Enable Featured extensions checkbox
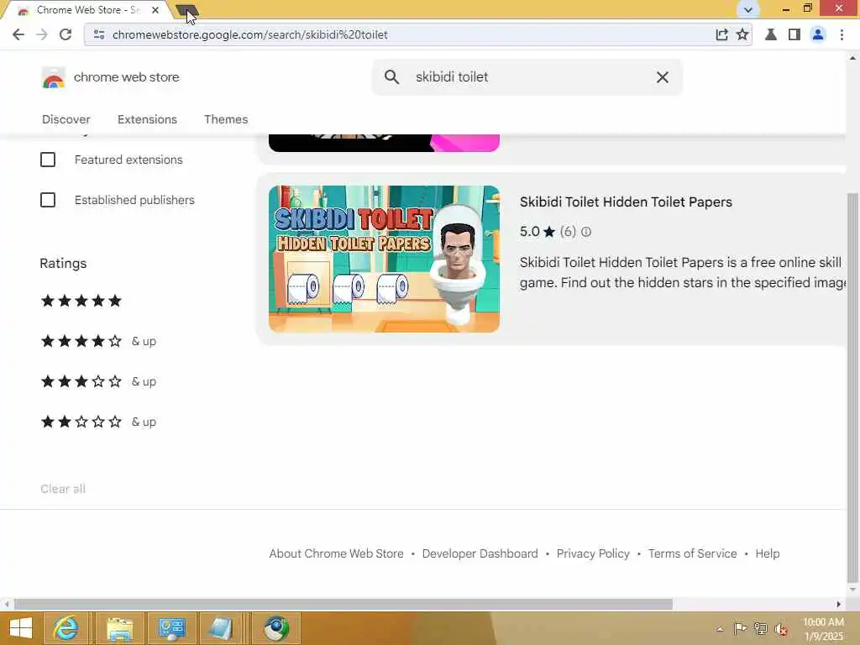Image resolution: width=860 pixels, height=645 pixels. (x=48, y=160)
